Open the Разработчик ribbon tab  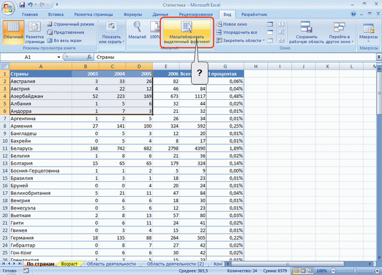point(254,14)
